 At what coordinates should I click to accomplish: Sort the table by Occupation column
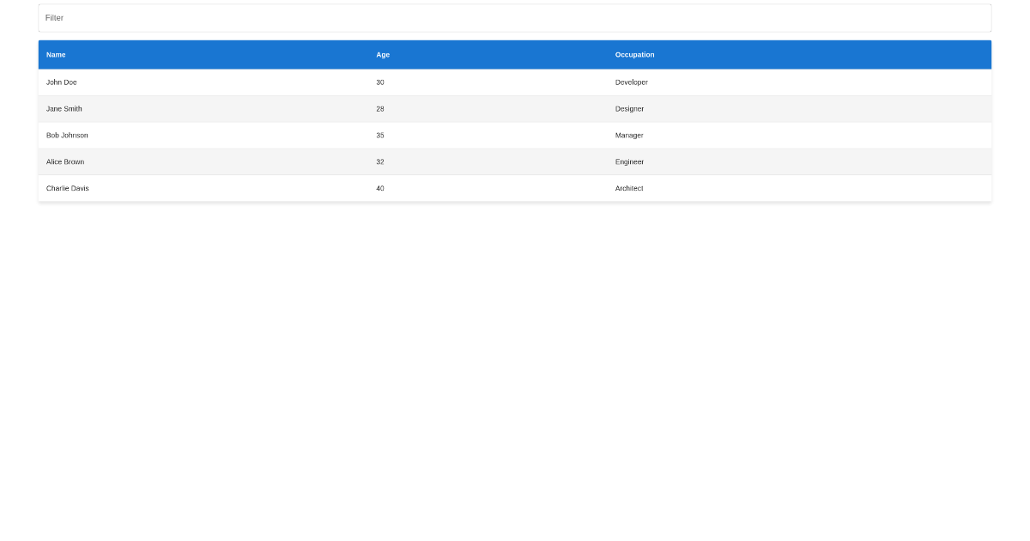(633, 54)
